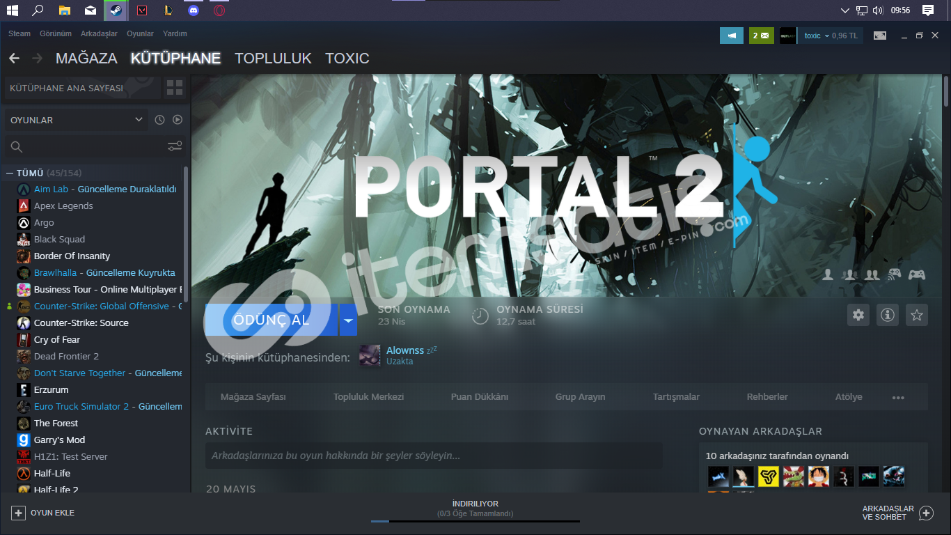Switch to grid collections view icon
This screenshot has width=951, height=535.
pyautogui.click(x=175, y=88)
